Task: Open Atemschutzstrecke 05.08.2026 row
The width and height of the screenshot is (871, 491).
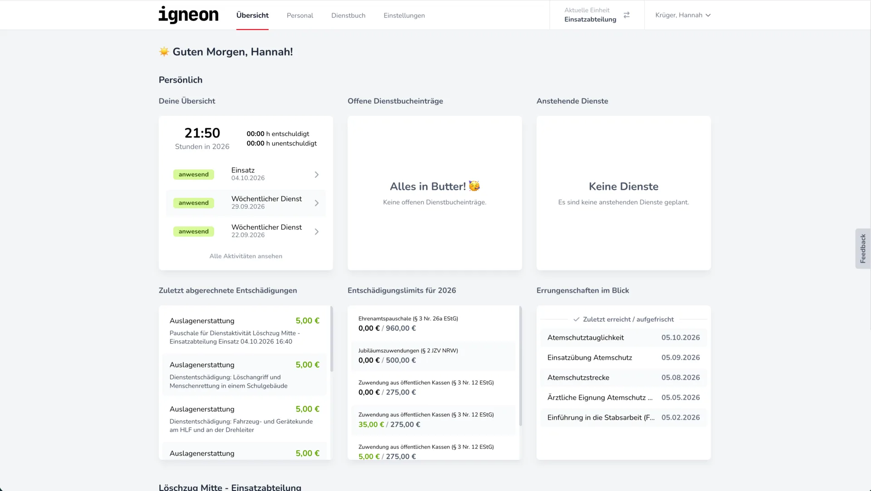Action: coord(623,378)
